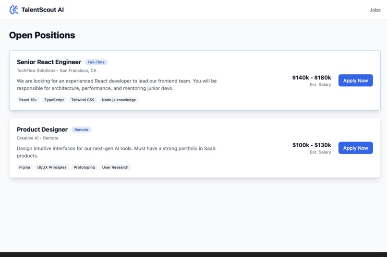Select the Node.js knowledge tag

[119, 100]
